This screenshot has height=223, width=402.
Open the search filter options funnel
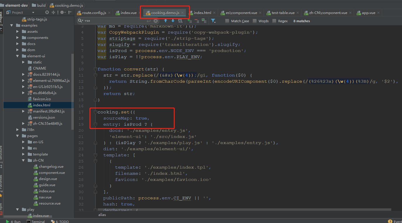tap(213, 21)
